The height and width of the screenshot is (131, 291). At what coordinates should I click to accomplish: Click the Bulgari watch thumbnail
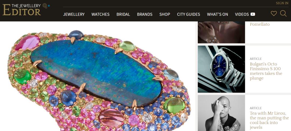221,69
